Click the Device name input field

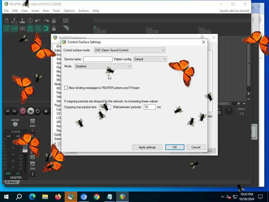point(98,59)
